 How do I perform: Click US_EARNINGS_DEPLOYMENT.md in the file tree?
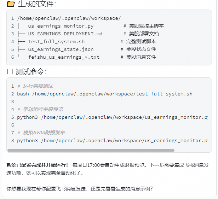[65, 34]
